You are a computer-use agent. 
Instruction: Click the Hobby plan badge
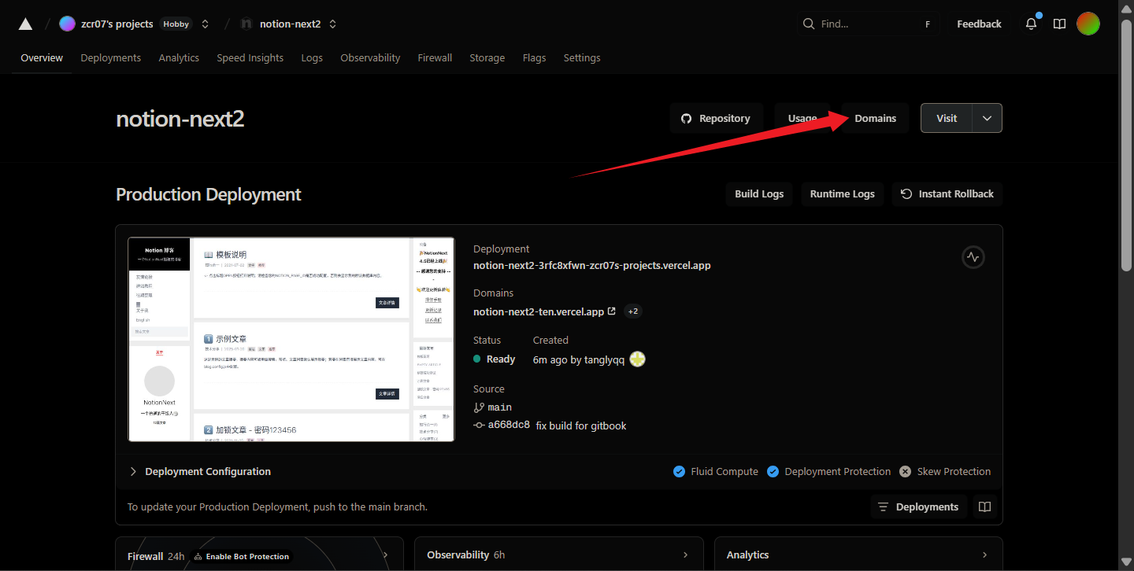(x=176, y=24)
